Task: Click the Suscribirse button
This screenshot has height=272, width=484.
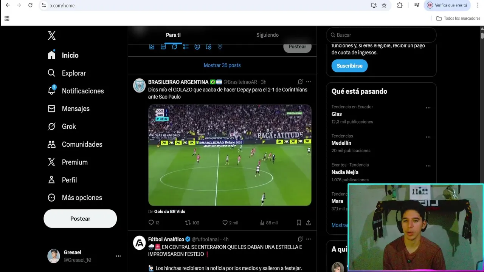Action: (349, 66)
